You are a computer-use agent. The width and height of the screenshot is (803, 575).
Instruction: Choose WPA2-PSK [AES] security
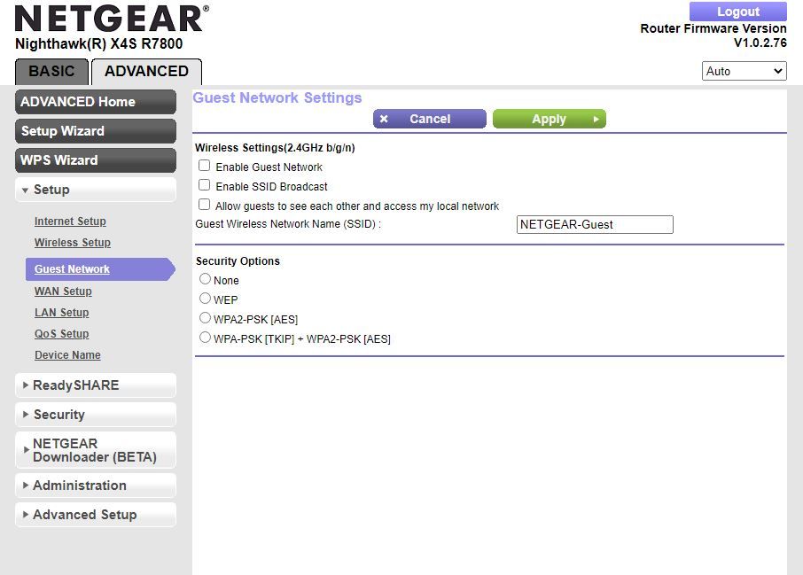205,318
